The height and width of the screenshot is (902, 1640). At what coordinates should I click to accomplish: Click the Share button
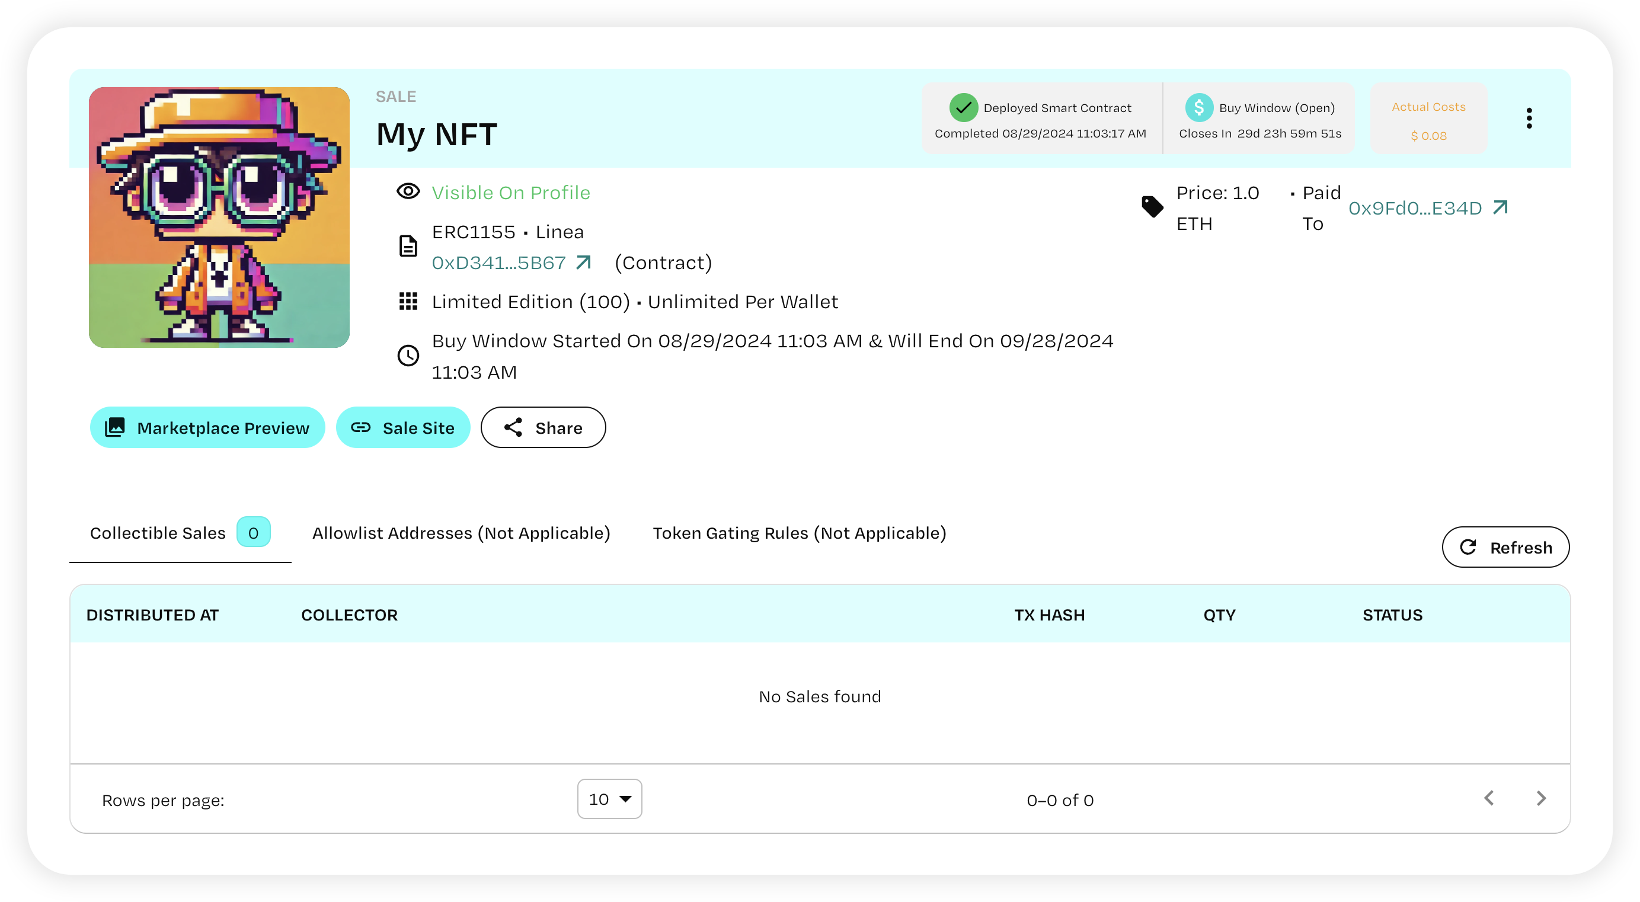click(543, 427)
